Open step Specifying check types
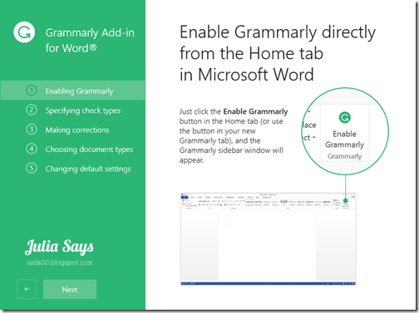The width and height of the screenshot is (419, 313). 73,110
